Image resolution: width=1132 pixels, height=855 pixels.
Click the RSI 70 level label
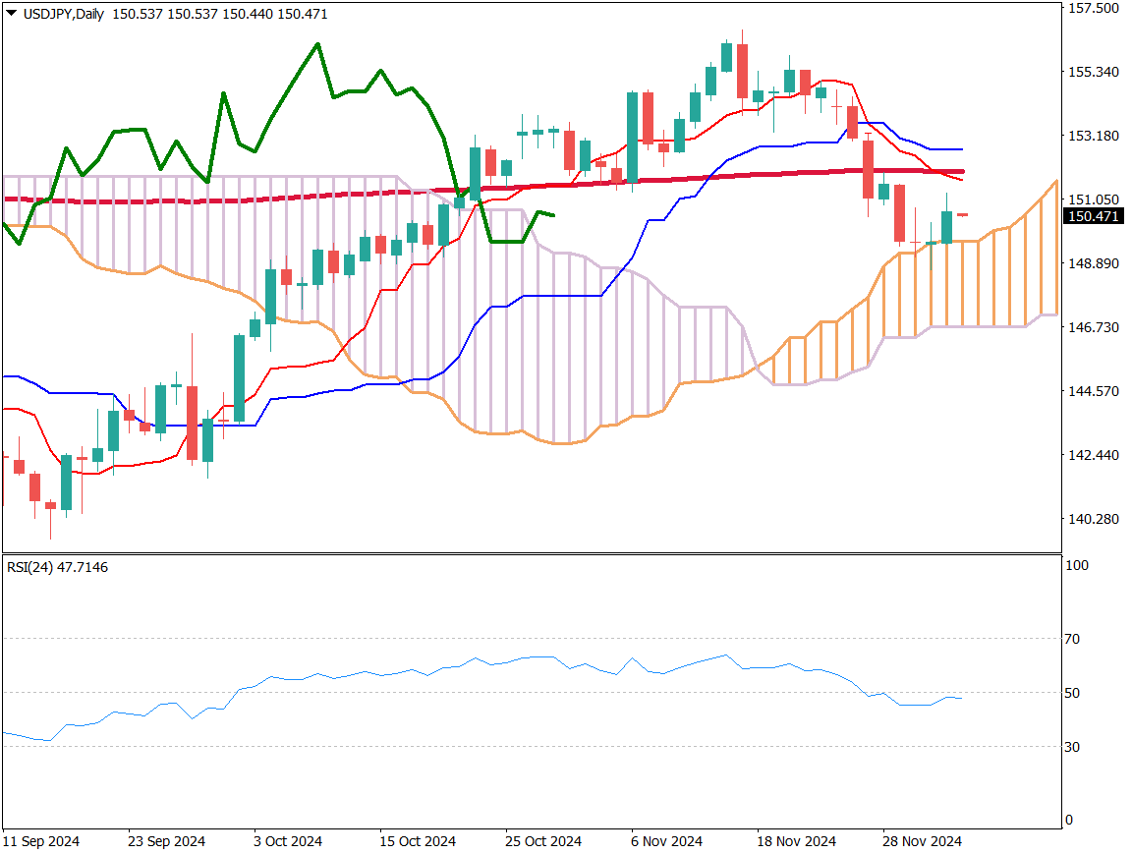[1073, 639]
